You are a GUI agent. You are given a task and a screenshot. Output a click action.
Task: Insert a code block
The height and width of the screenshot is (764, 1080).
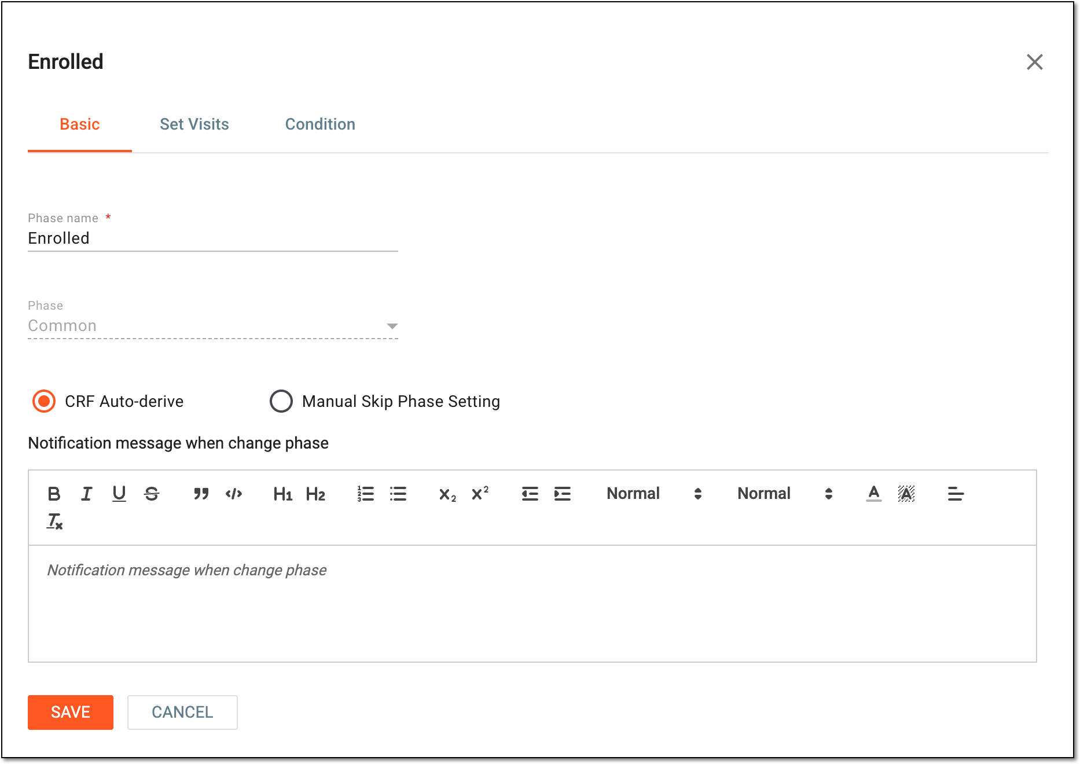[x=234, y=494]
